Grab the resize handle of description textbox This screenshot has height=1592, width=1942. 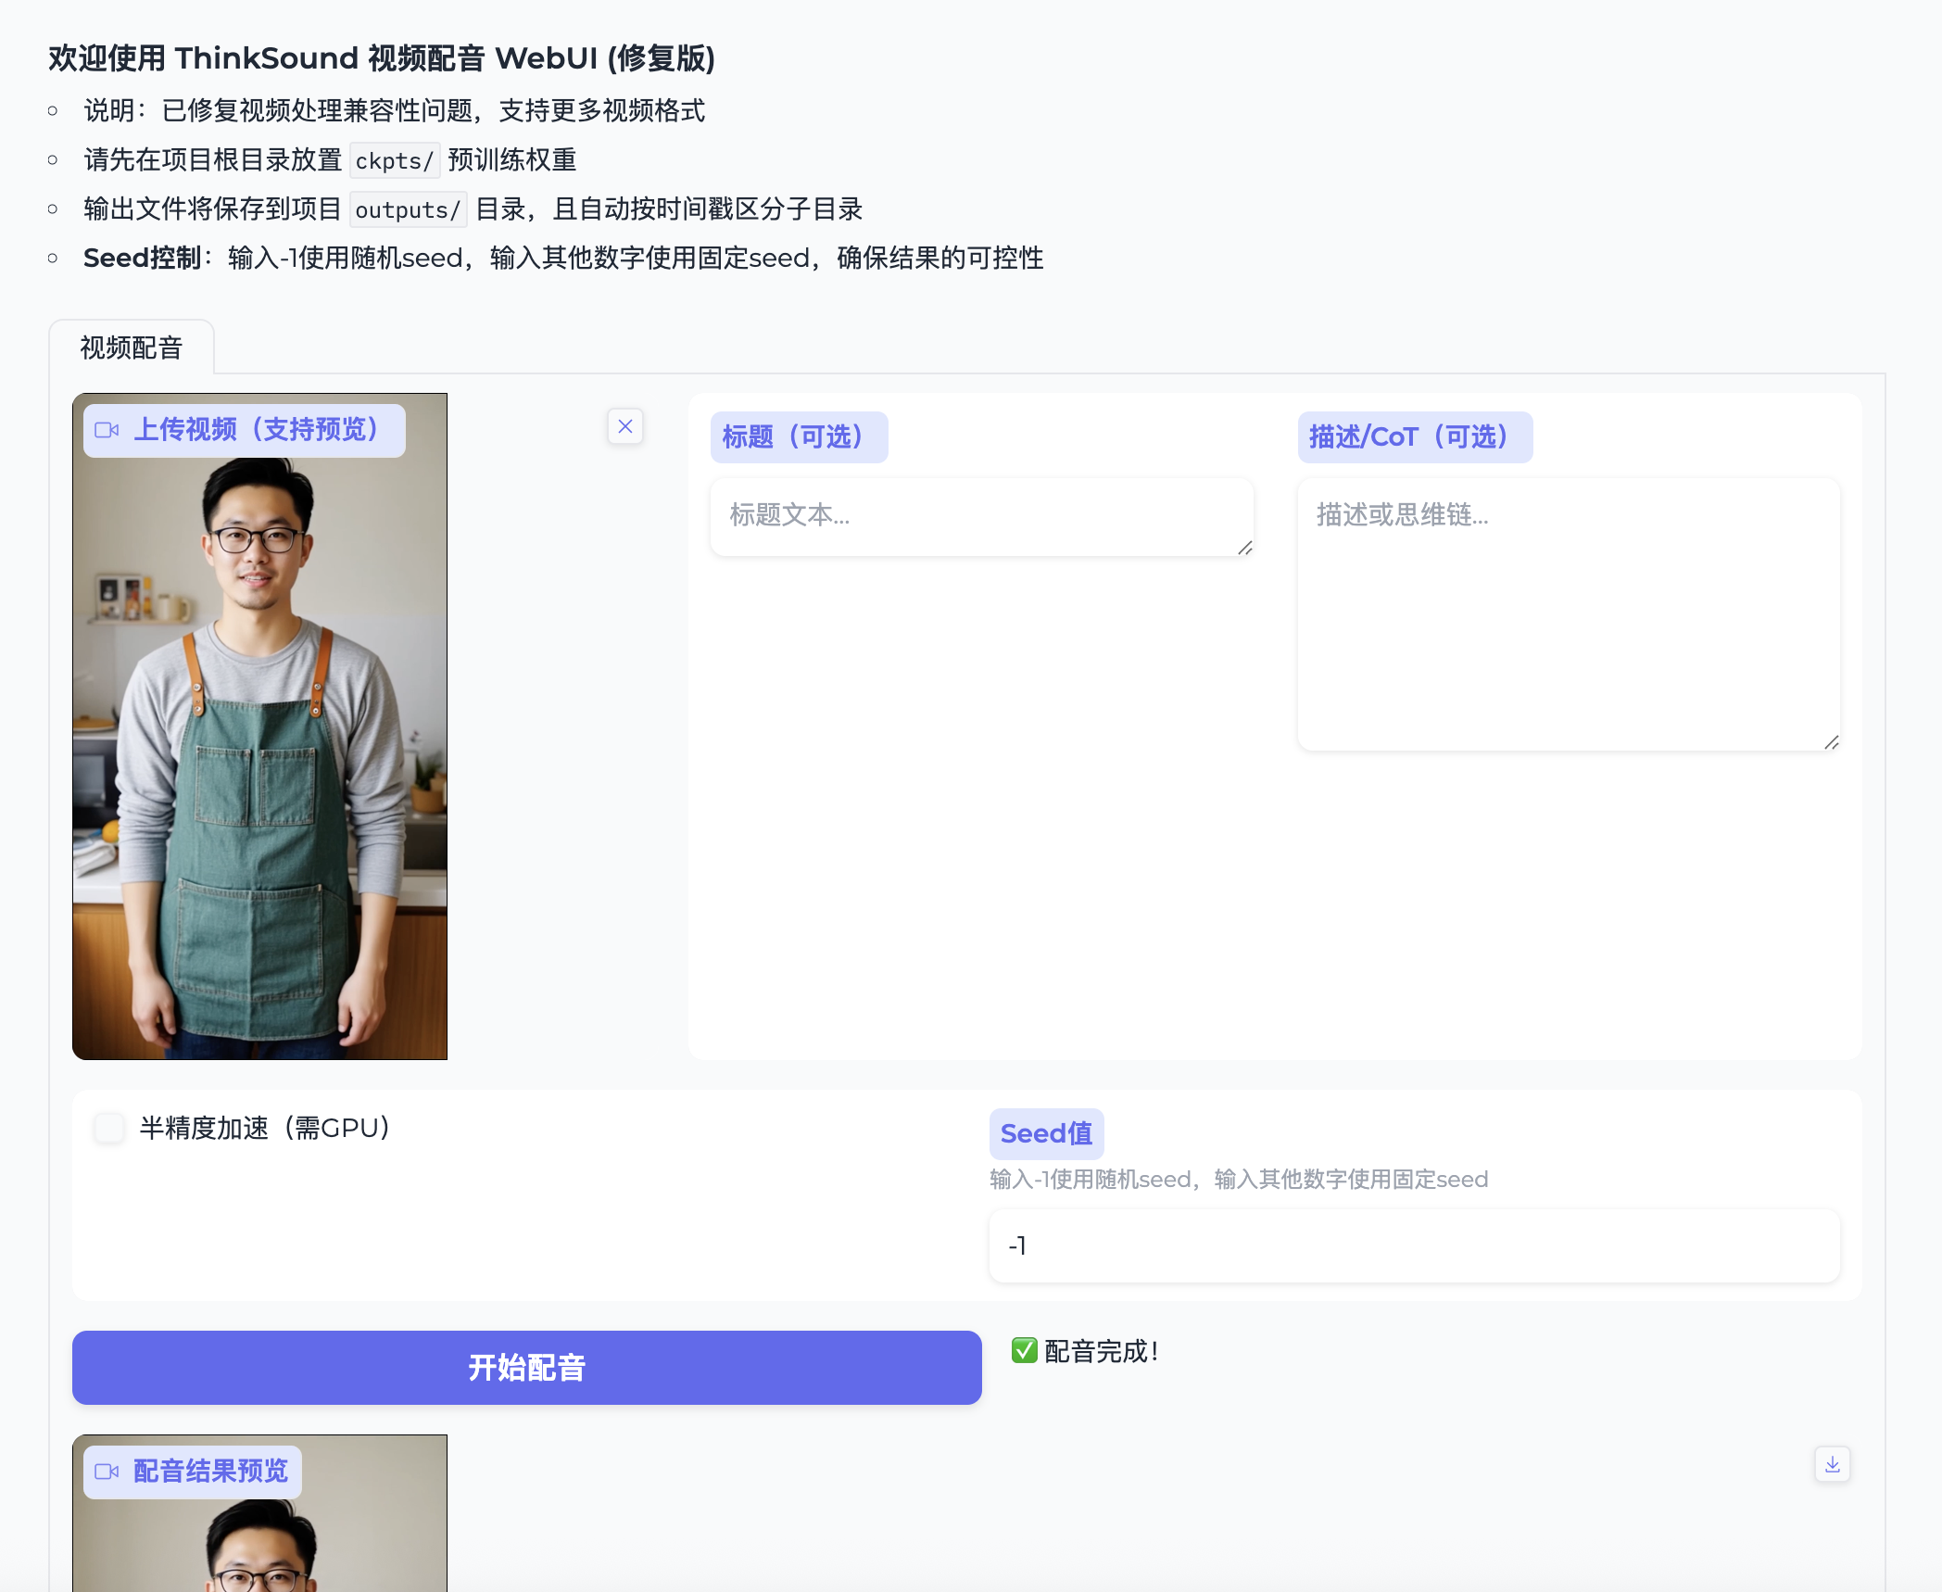[x=1832, y=742]
